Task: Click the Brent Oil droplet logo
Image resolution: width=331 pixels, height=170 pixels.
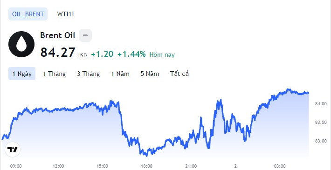Action: (21, 44)
